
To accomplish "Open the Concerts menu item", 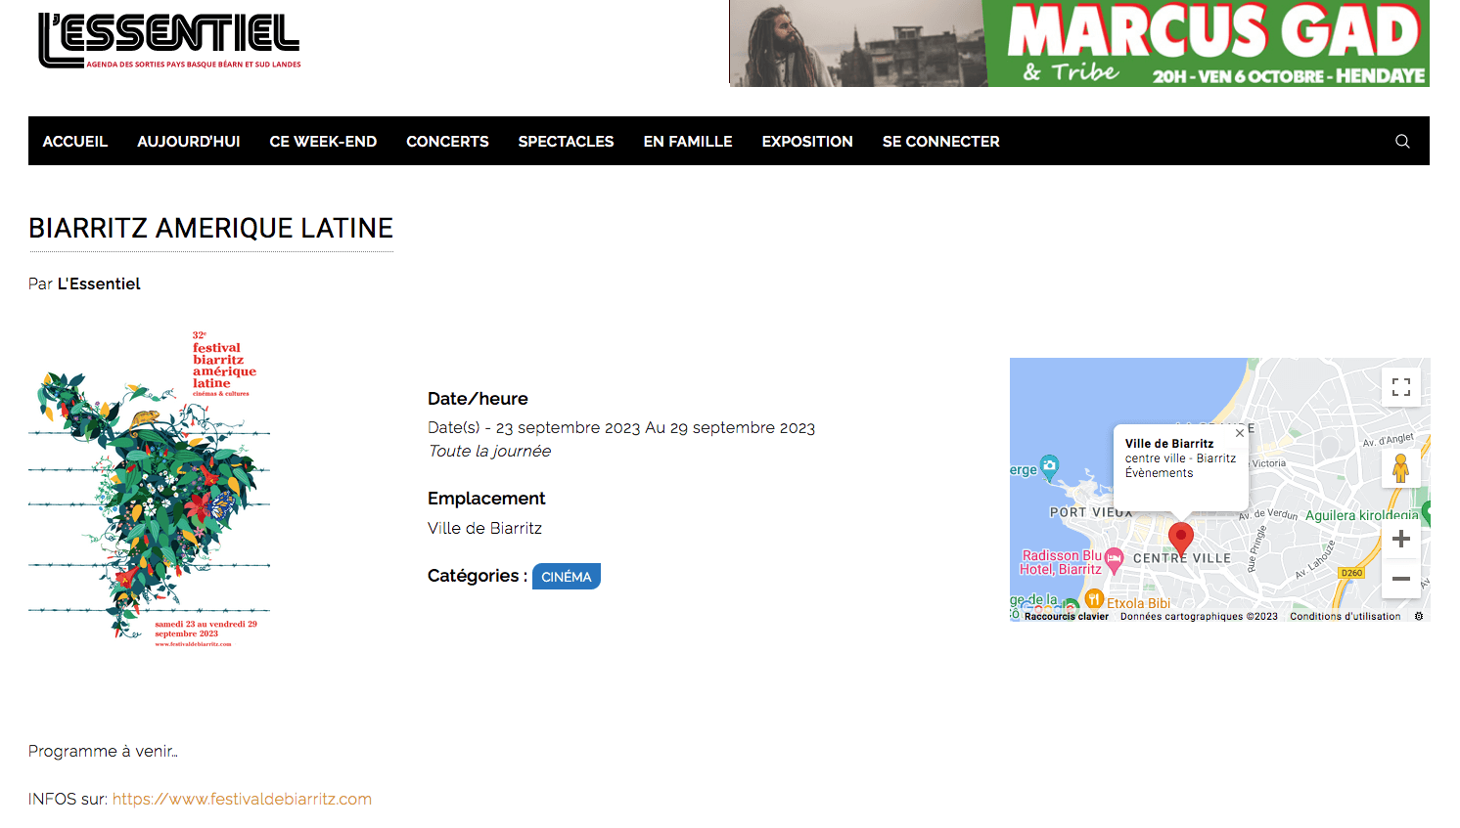I will (447, 141).
